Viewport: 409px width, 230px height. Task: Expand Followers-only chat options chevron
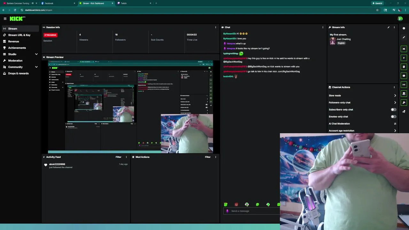(395, 103)
